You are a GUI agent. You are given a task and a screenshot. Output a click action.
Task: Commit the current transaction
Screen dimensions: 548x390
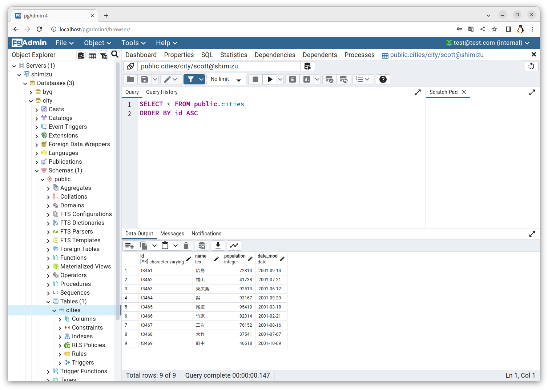(329, 79)
